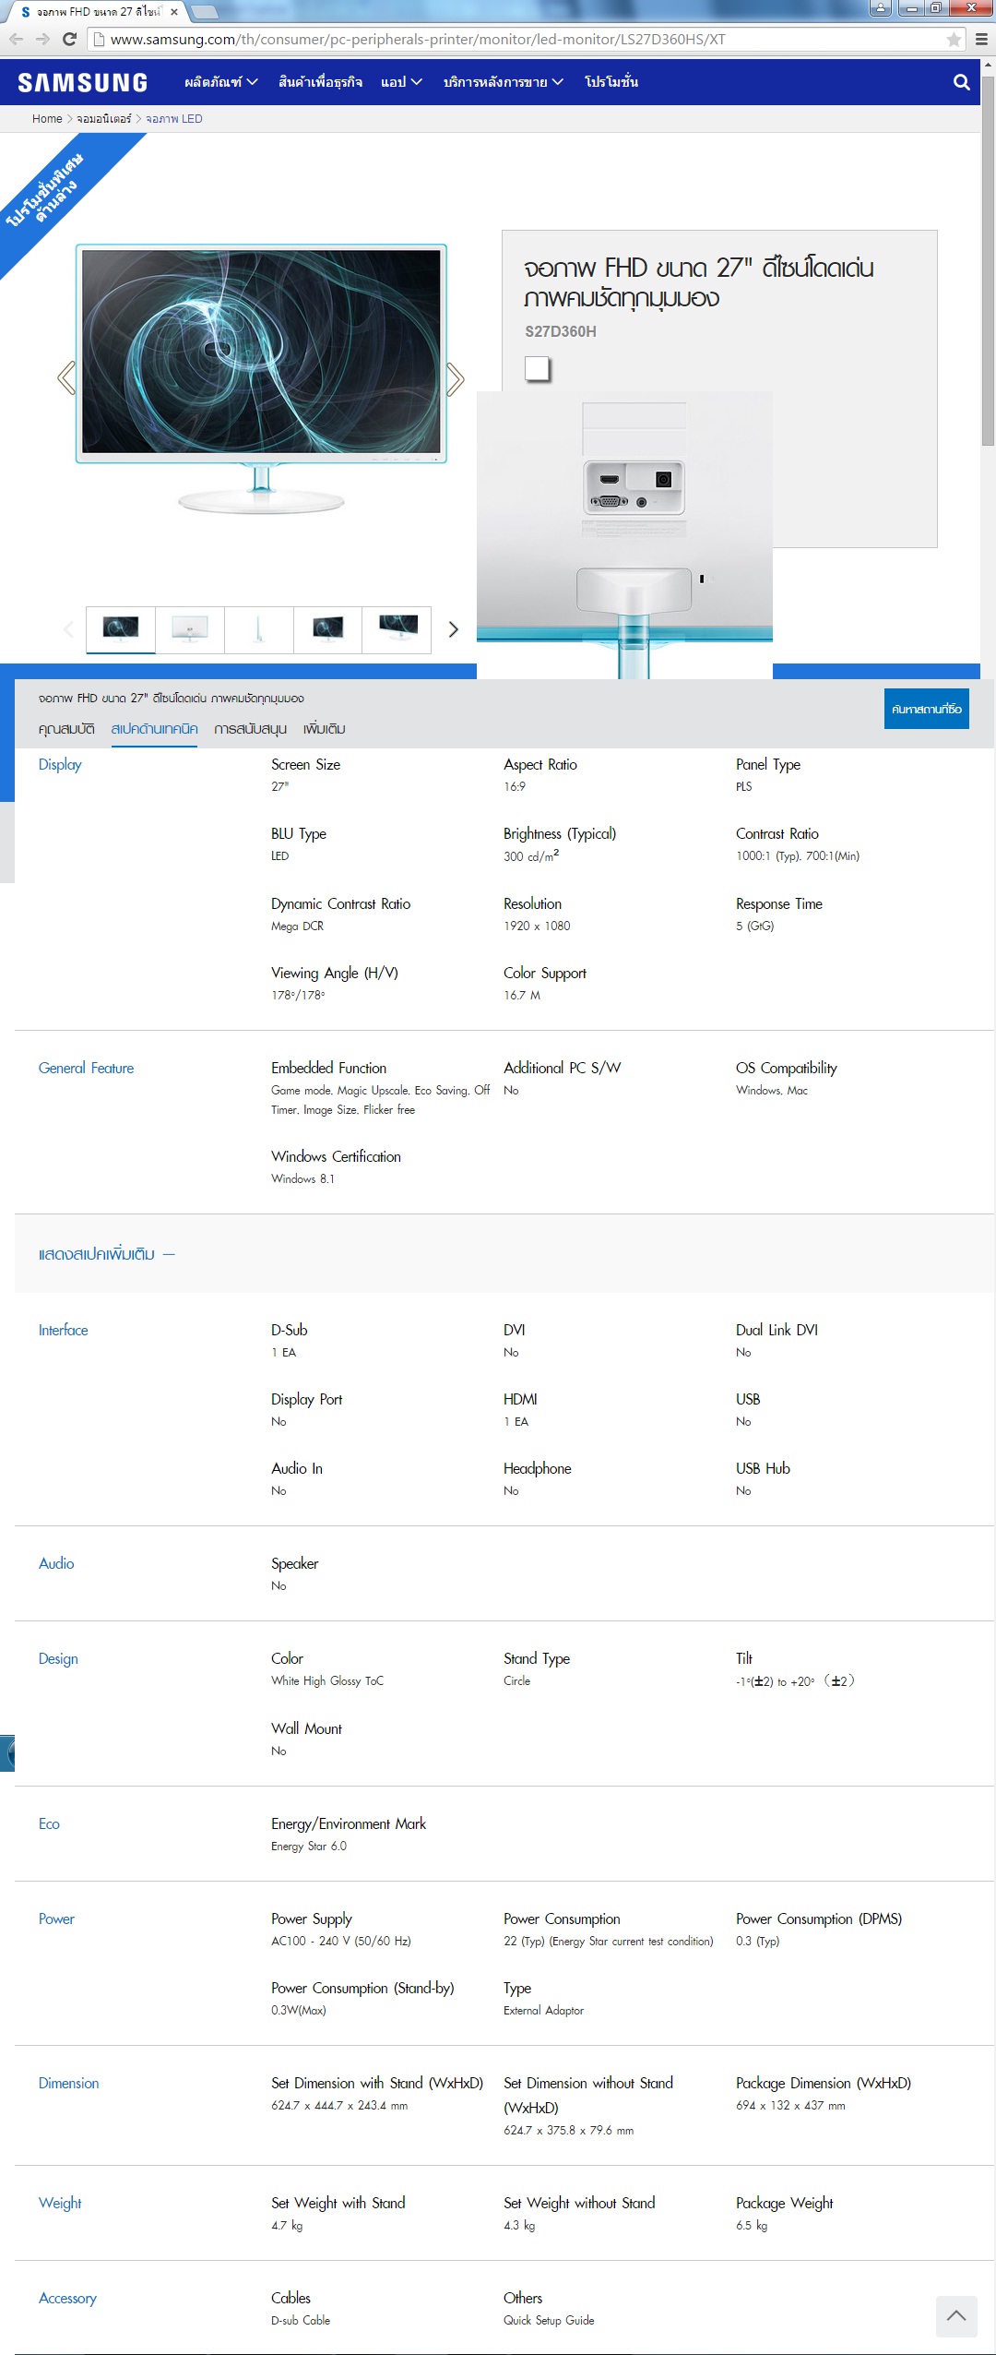The image size is (996, 2355).
Task: Click the Samsung logo
Action: (83, 82)
